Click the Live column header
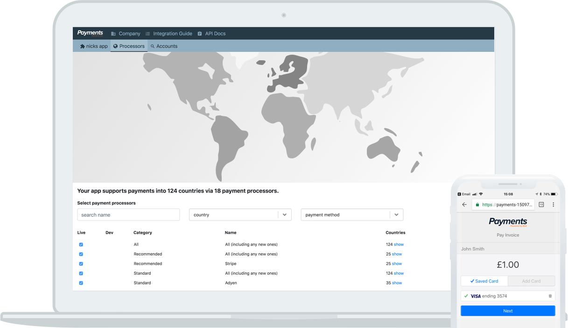 click(x=81, y=233)
